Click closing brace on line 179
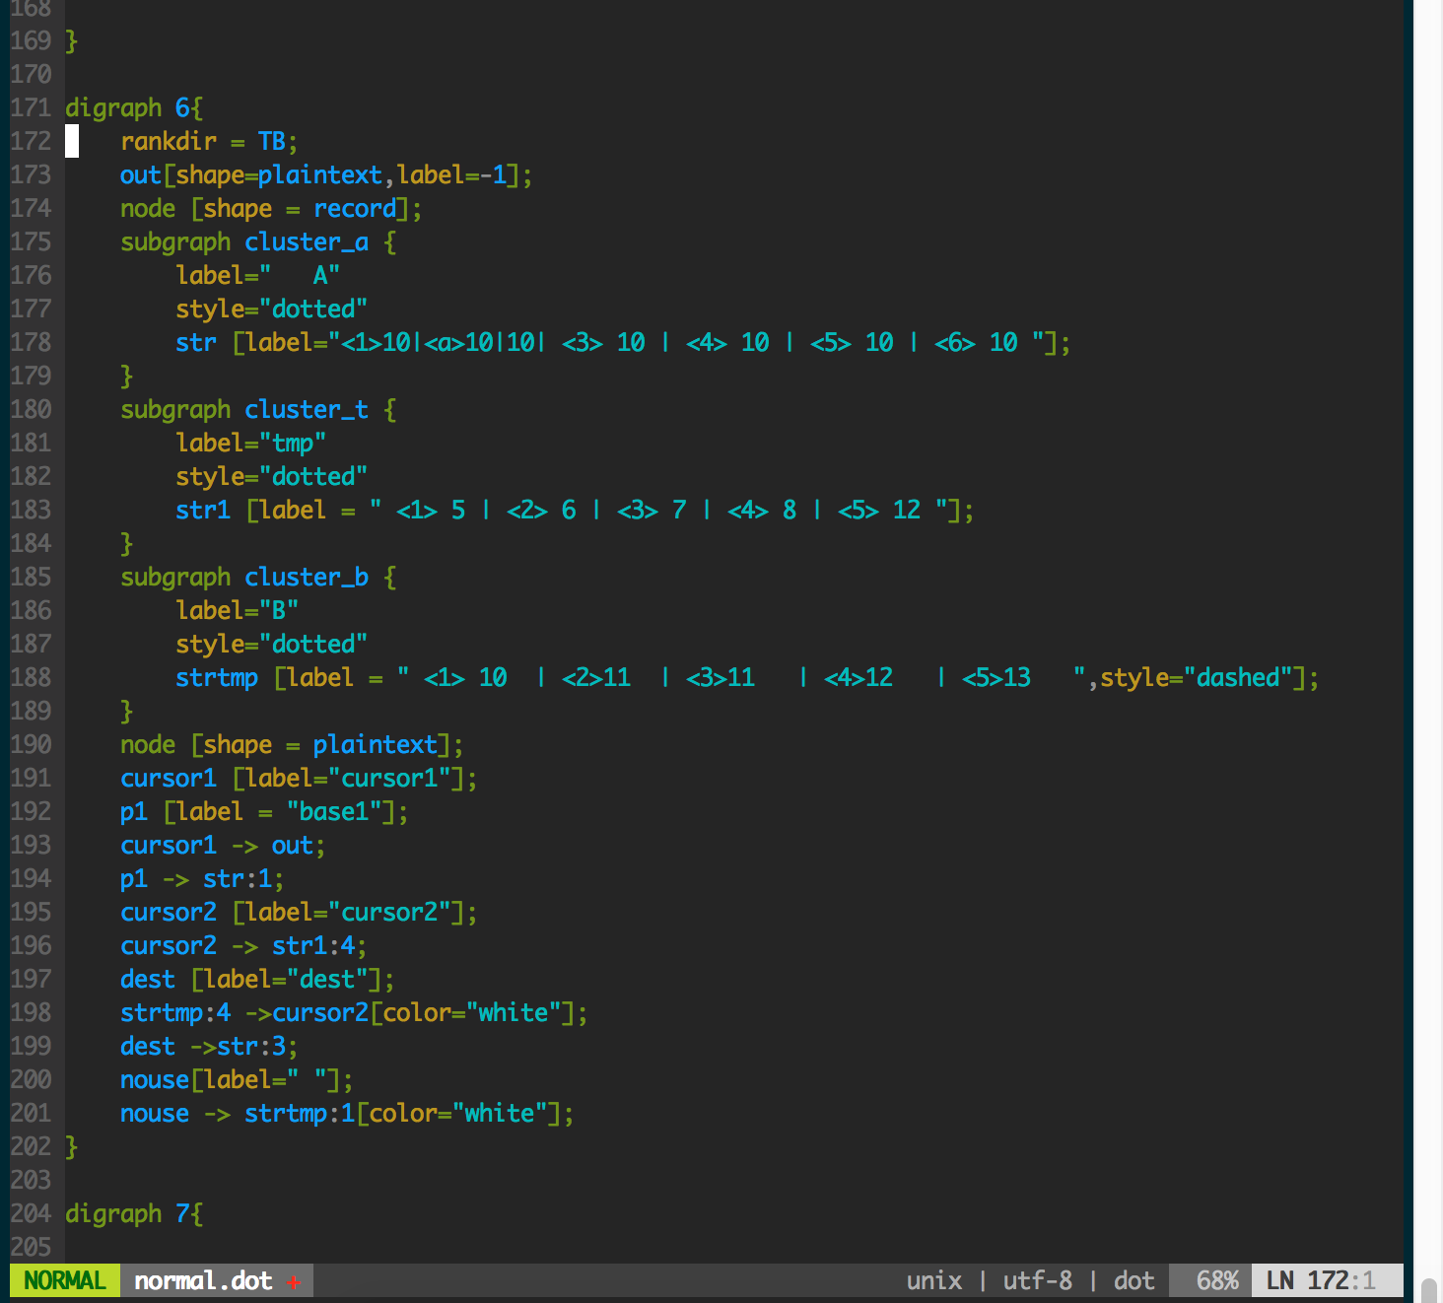 [126, 376]
